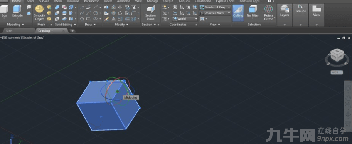Select the Circle draw tool

[x=96, y=13]
